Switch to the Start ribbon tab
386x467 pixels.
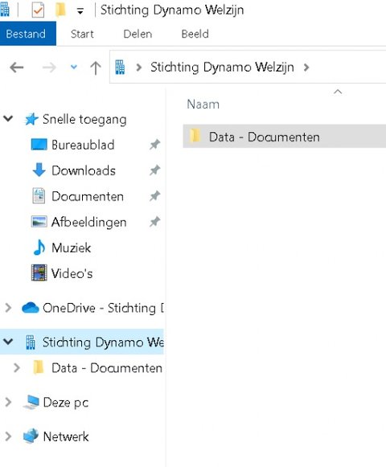pos(82,34)
